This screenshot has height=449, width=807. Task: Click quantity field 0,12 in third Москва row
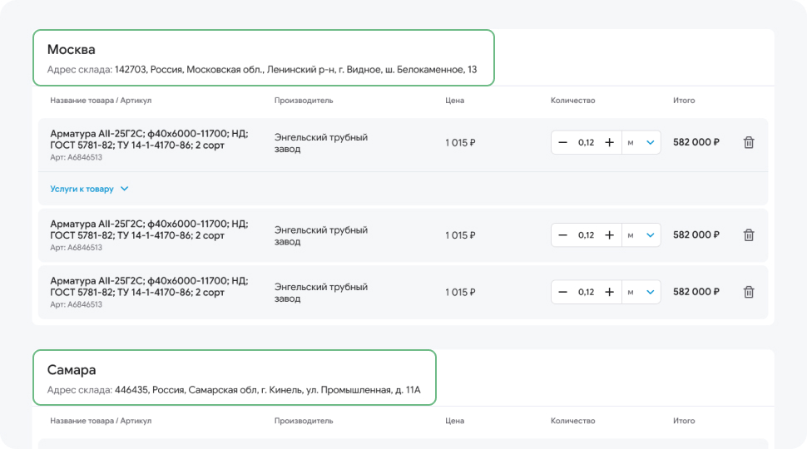click(x=586, y=292)
